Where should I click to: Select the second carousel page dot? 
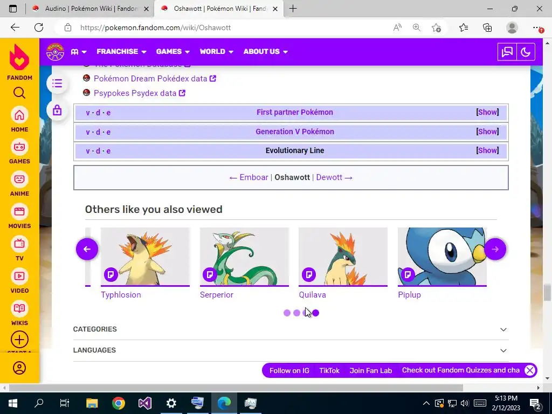point(297,313)
